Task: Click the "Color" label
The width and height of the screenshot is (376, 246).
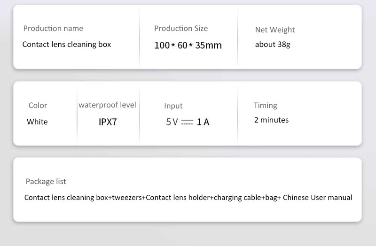Action: (x=38, y=106)
